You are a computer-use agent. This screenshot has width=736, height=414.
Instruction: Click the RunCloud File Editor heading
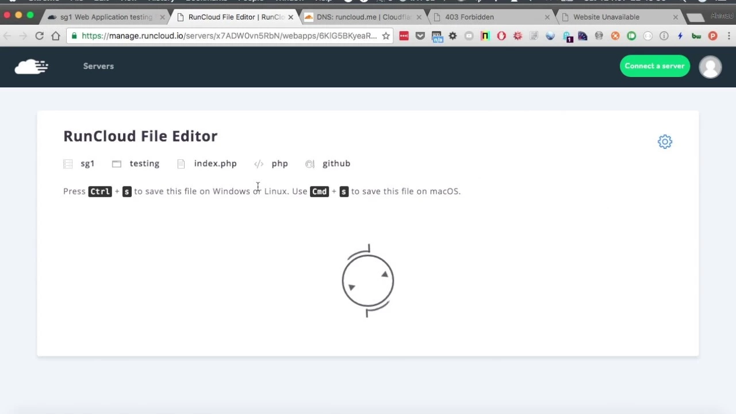coord(140,136)
